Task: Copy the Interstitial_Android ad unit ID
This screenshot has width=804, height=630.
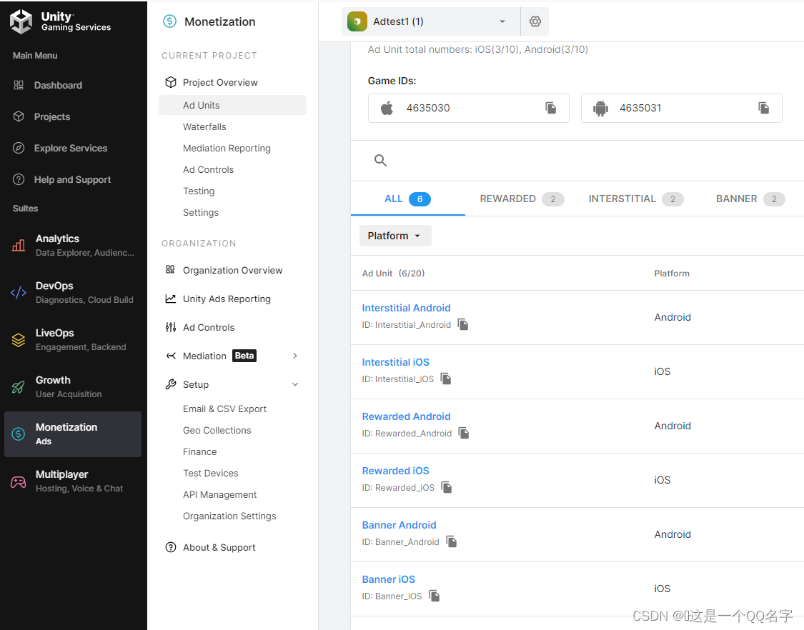Action: 463,324
